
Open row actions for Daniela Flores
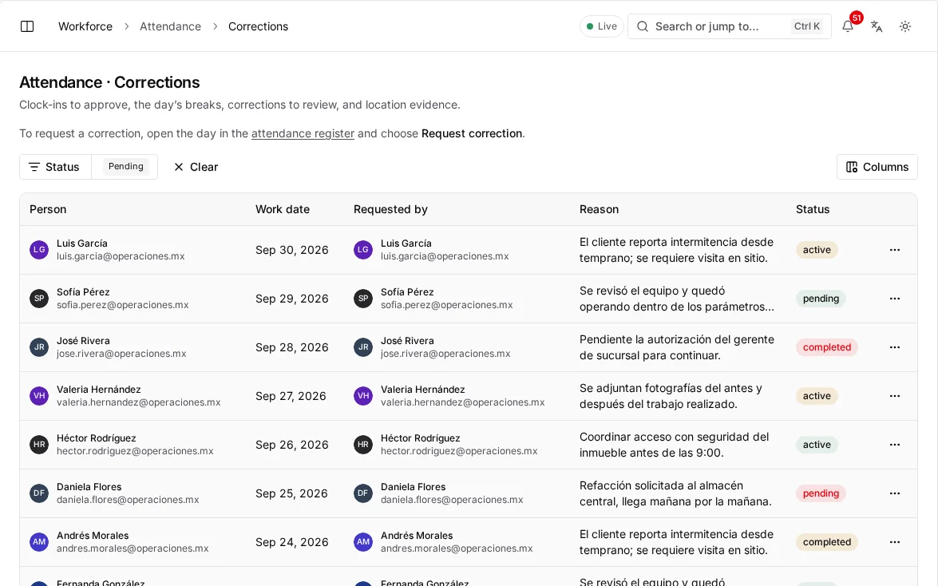point(894,493)
